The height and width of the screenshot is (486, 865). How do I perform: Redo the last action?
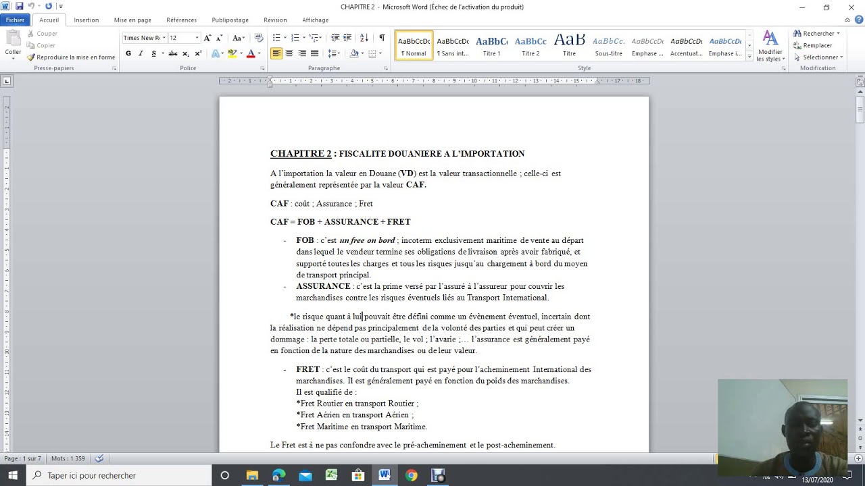(x=49, y=6)
